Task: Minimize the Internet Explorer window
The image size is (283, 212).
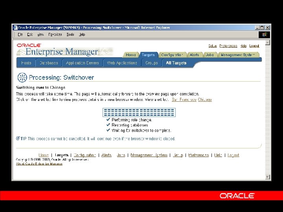Action: tap(257, 27)
